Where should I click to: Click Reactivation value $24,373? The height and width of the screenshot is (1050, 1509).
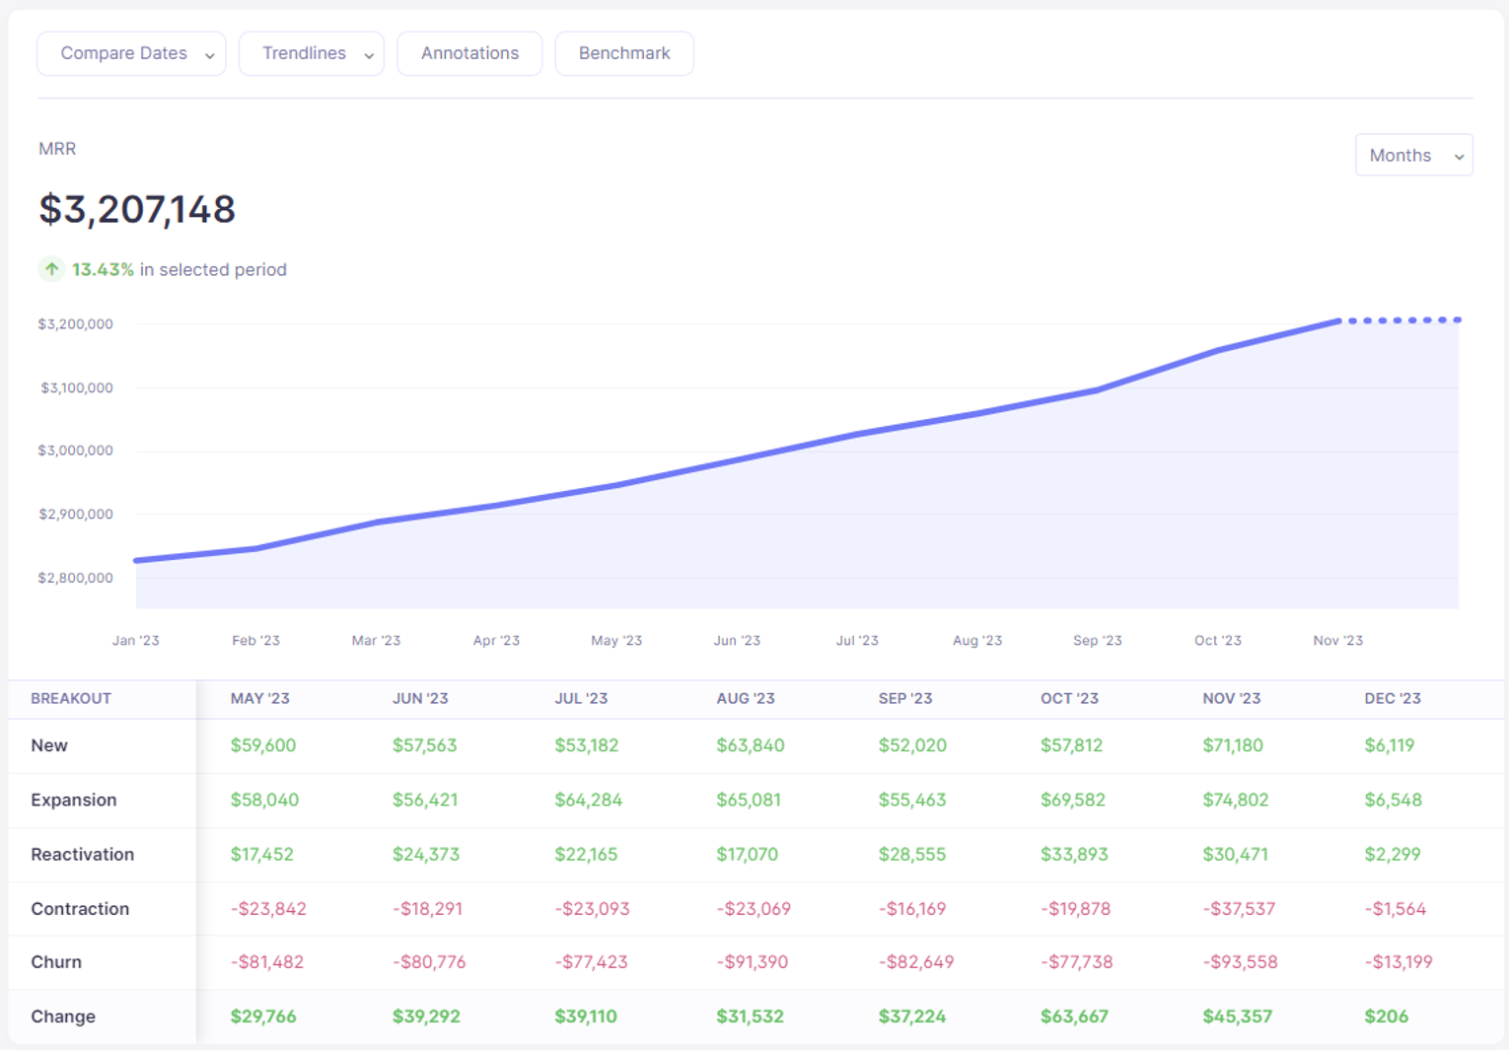coord(426,854)
